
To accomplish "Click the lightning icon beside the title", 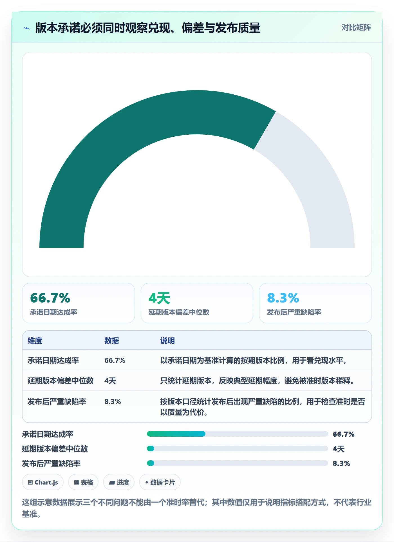I will coord(27,28).
